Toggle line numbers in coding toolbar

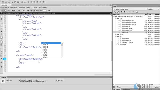tap(1, 37)
